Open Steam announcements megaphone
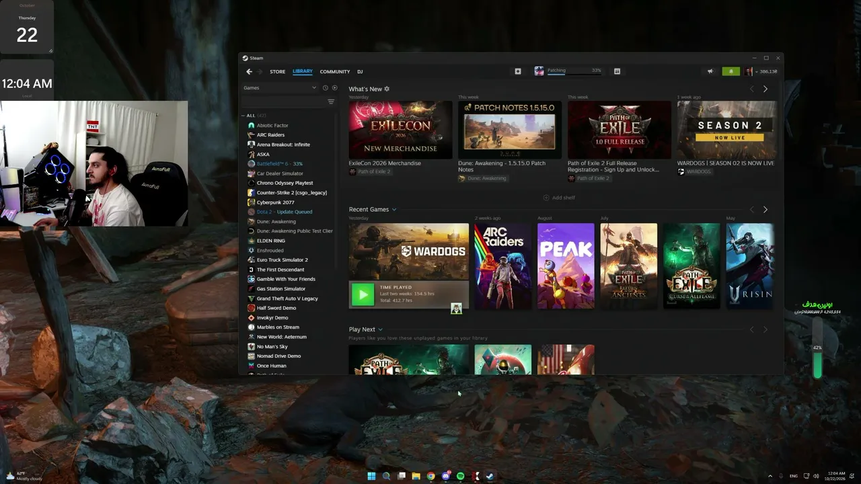 (x=710, y=71)
